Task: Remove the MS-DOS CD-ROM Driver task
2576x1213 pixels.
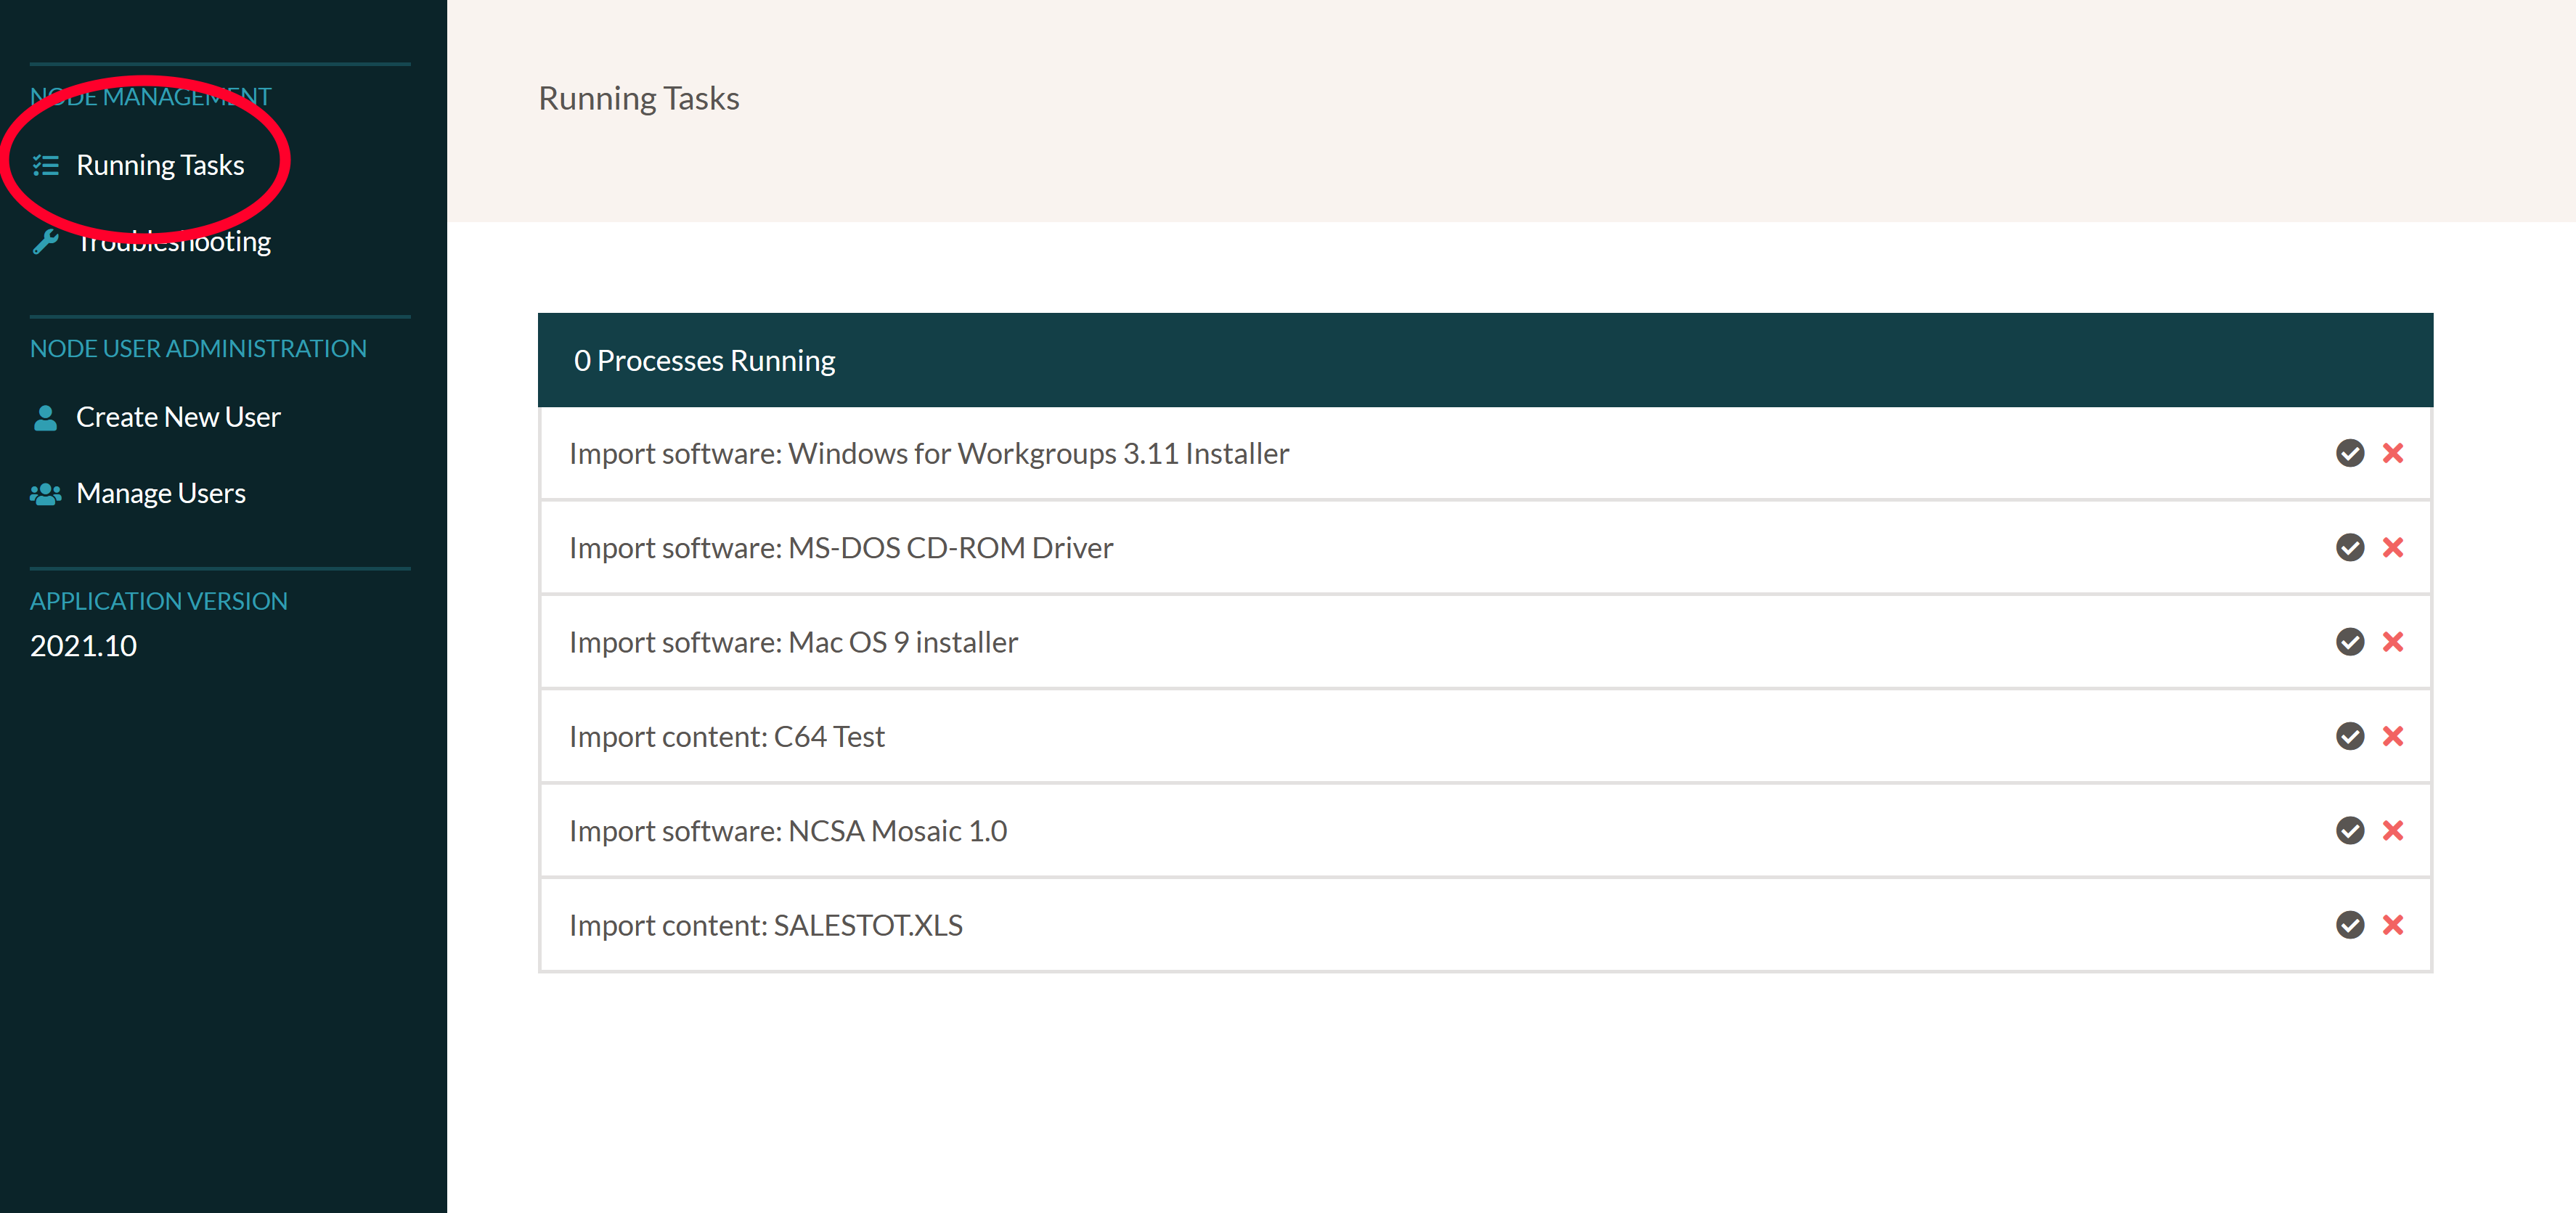Action: tap(2392, 547)
